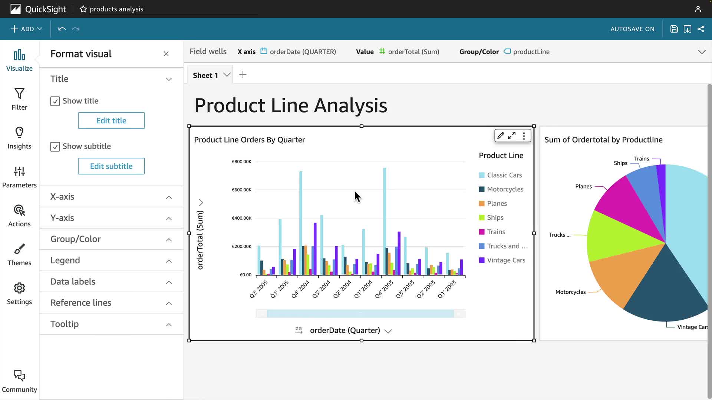Select the Sheet 1 tab
The width and height of the screenshot is (712, 400).
[x=205, y=75]
